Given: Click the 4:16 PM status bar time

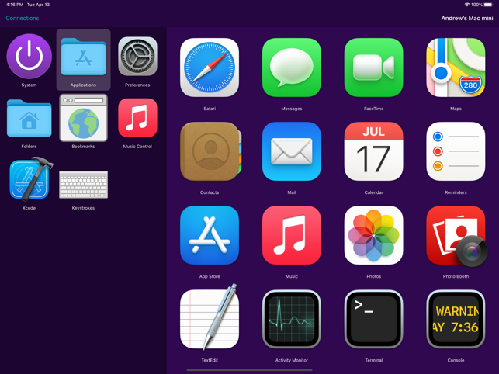Looking at the screenshot, I should [15, 5].
